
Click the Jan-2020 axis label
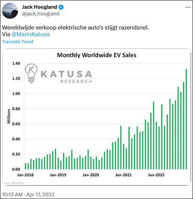pyautogui.click(x=91, y=175)
